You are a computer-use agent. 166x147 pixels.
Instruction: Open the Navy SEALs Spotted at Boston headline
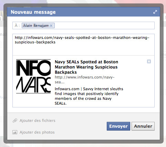[x=86, y=67]
